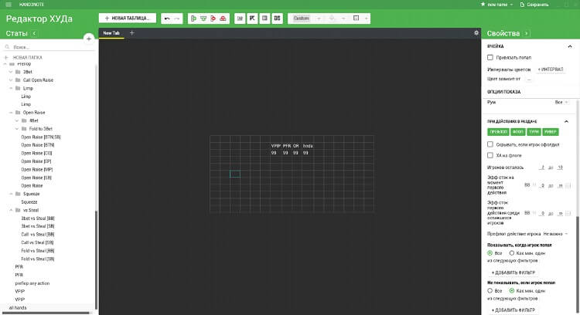The height and width of the screenshot is (315, 580).
Task: Collapse the Свойства panel with arrow icon
Action: [527, 34]
